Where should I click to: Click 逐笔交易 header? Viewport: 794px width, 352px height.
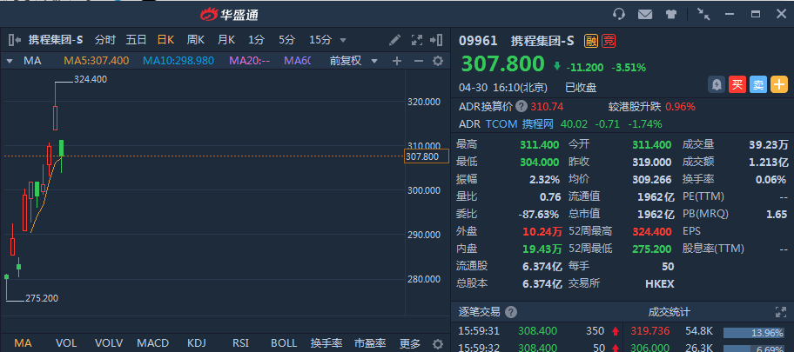click(x=479, y=312)
